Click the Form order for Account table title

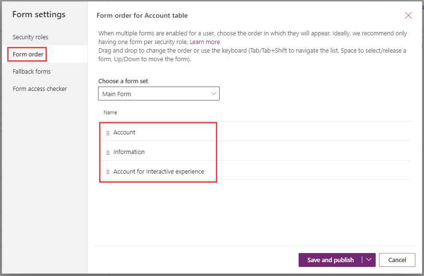point(142,15)
